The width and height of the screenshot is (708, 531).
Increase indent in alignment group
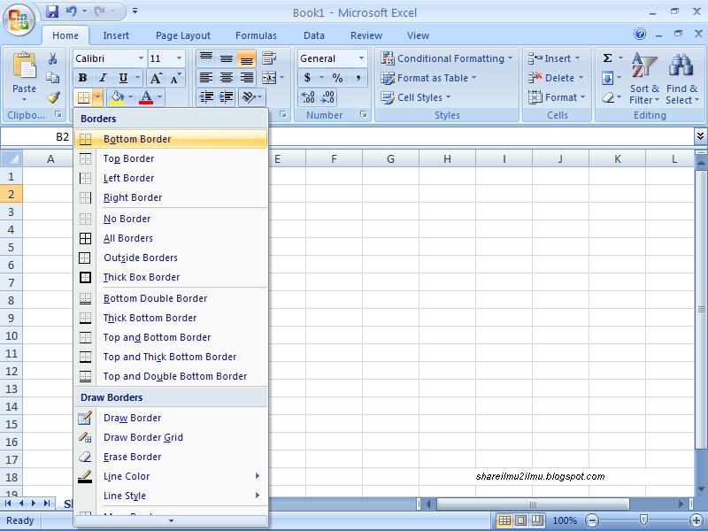[227, 97]
